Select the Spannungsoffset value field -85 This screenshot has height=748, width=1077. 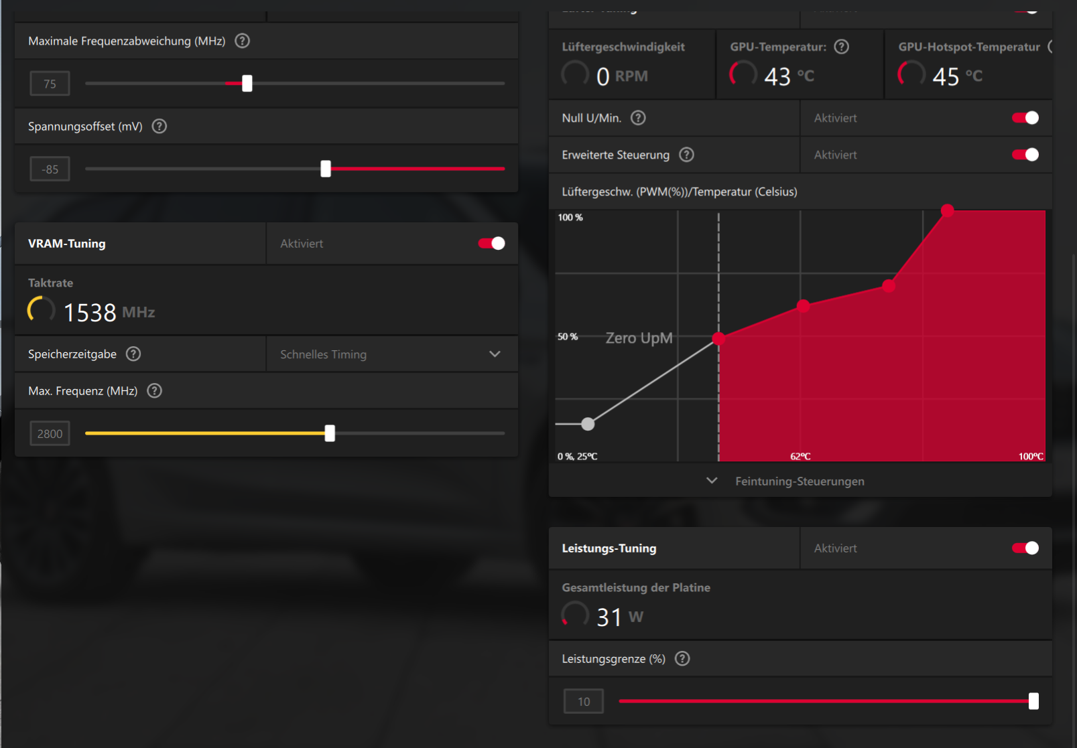pos(50,169)
